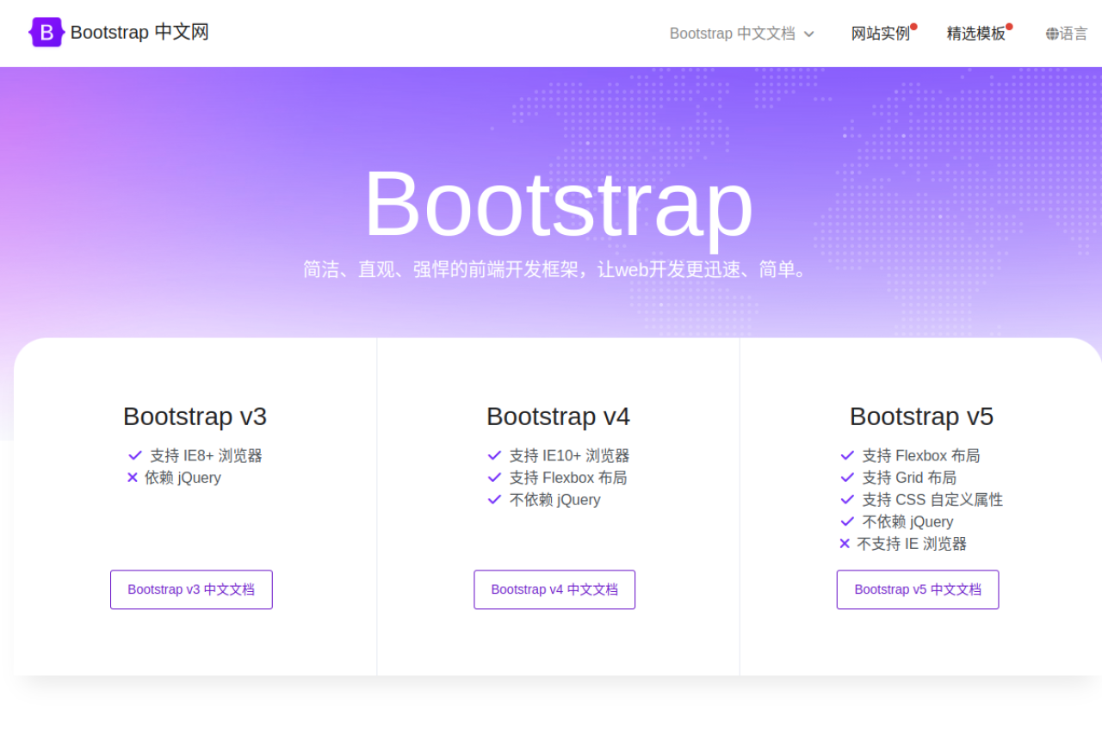The image size is (1102, 734).
Task: Click the purple Bootstrap B logo icon
Action: [x=46, y=33]
